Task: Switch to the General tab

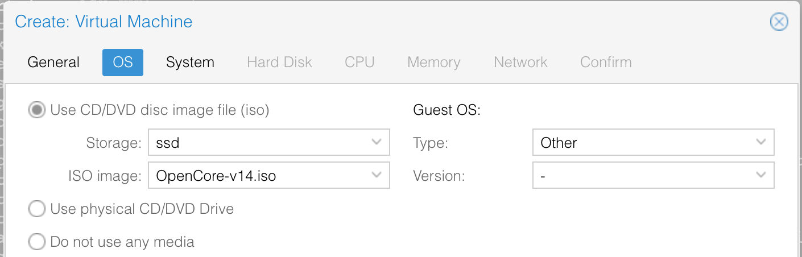Action: click(53, 63)
